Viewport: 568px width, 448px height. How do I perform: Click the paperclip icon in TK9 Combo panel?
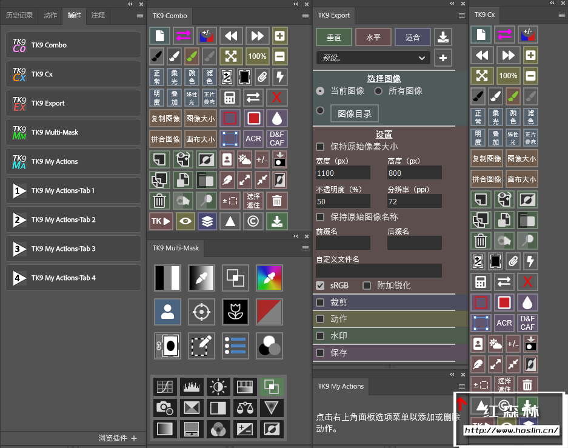tap(262, 77)
